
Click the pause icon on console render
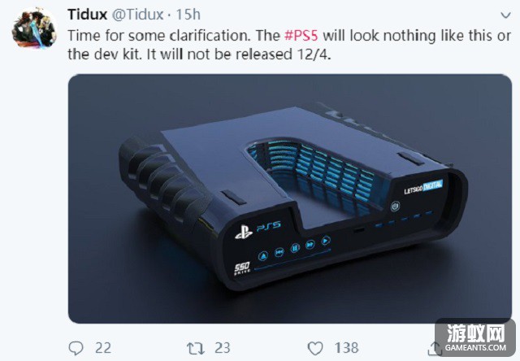point(295,248)
